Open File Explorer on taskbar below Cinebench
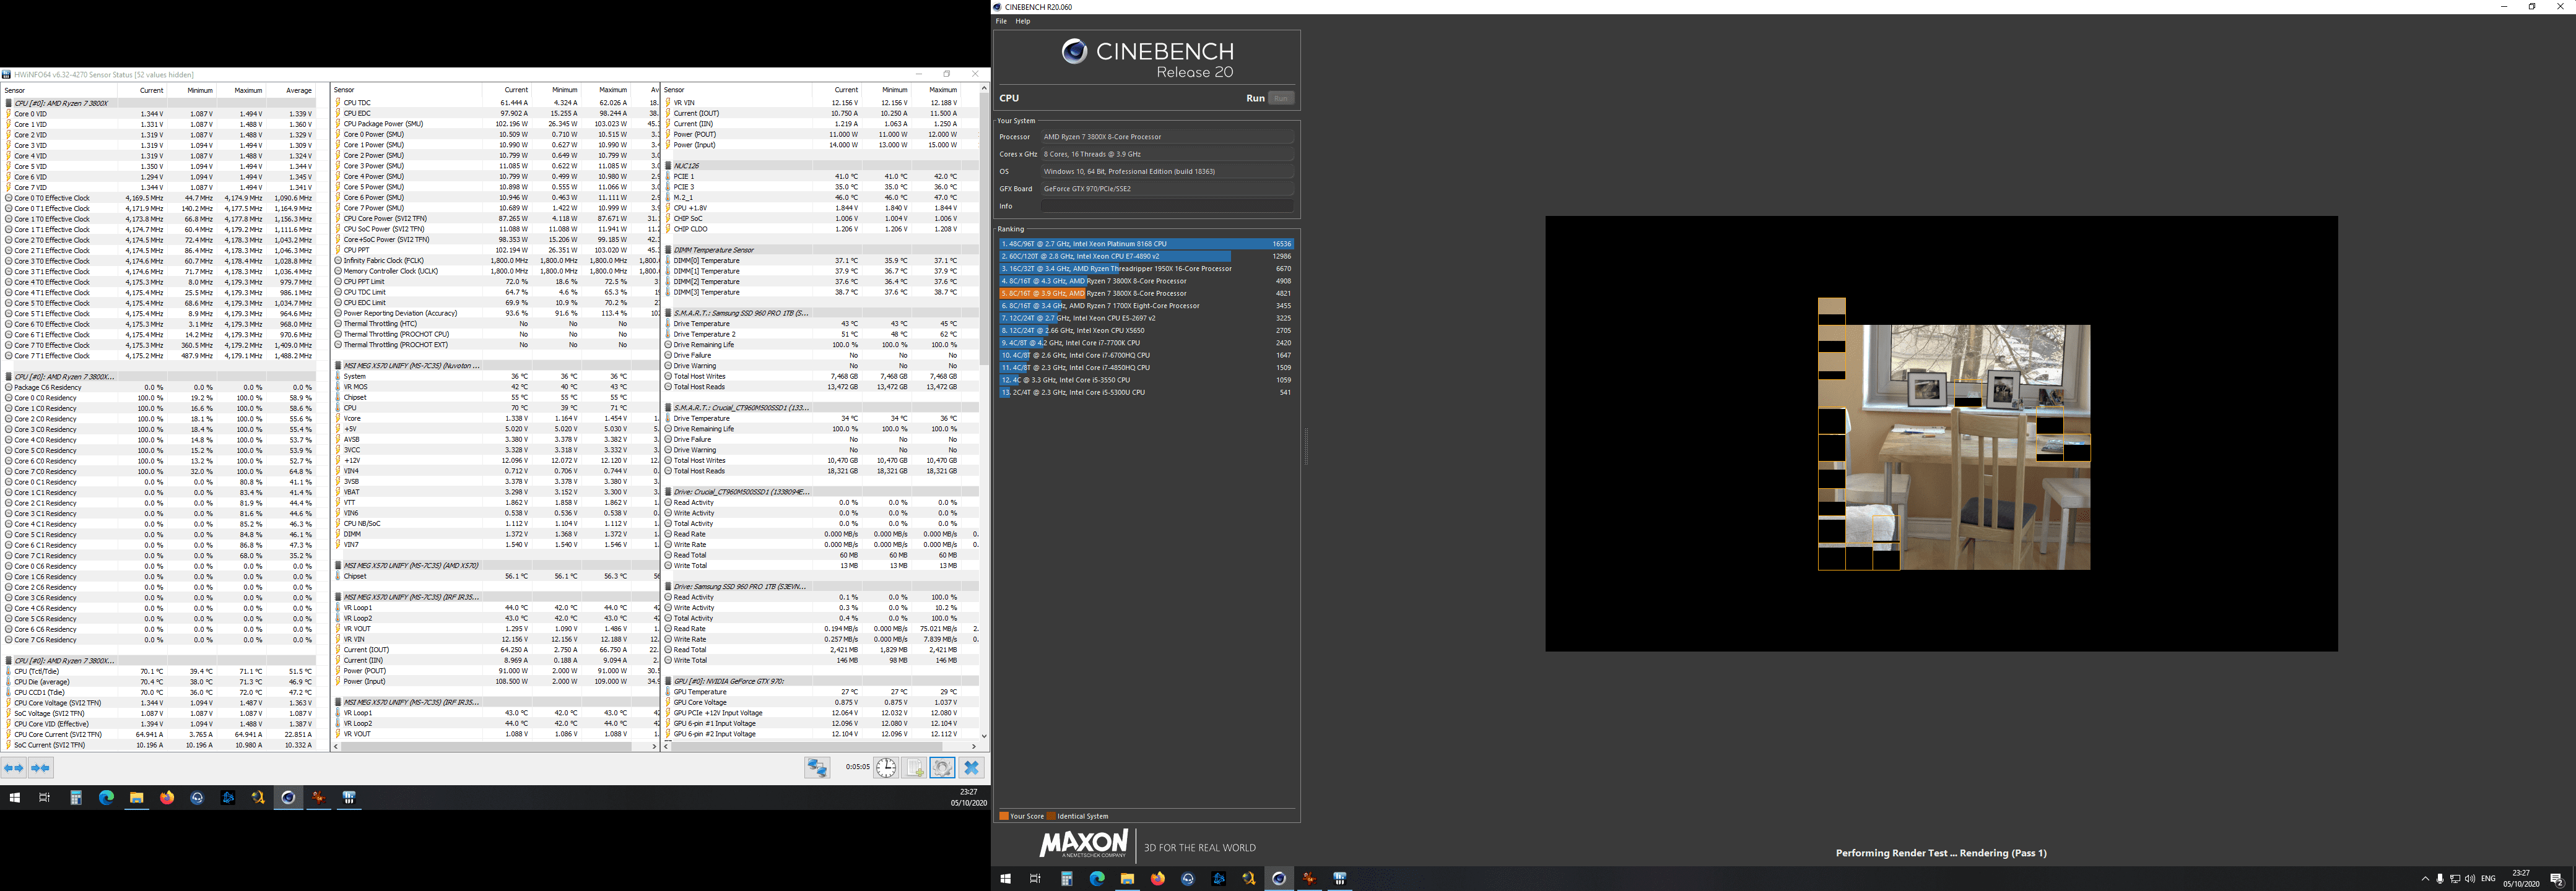 tap(1127, 879)
